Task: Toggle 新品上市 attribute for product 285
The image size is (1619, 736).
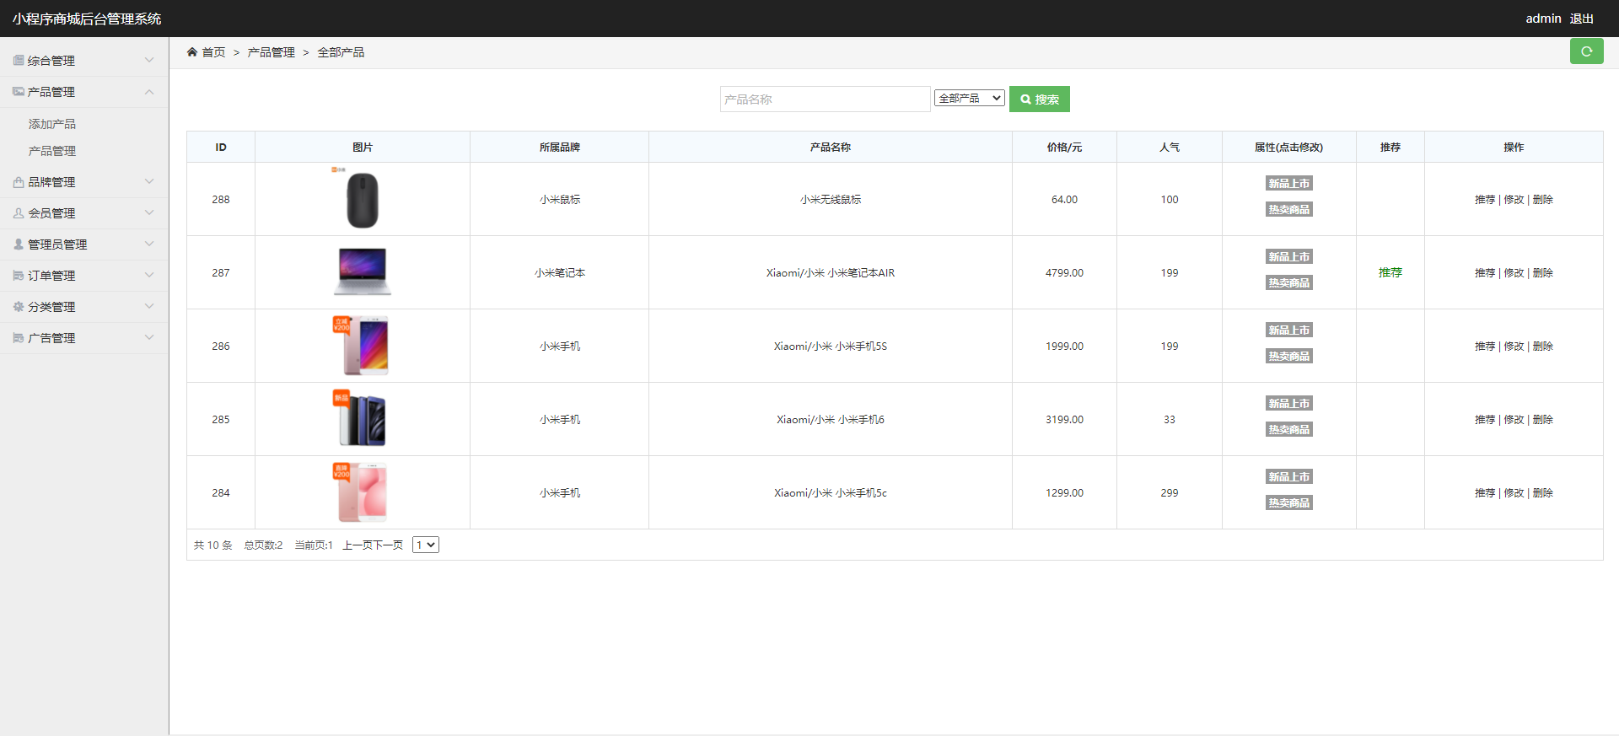Action: [x=1288, y=404]
